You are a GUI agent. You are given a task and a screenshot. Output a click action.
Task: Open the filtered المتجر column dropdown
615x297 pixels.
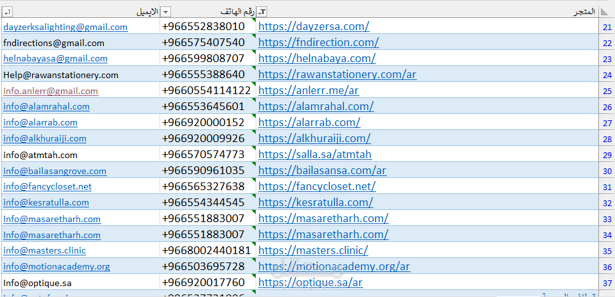[263, 13]
